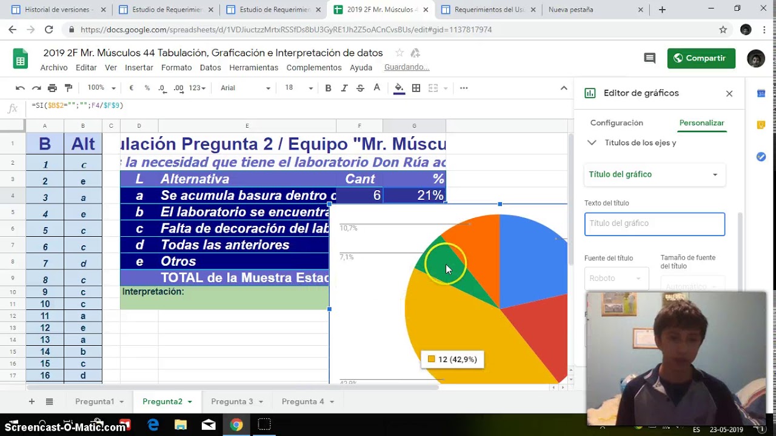Screen dimensions: 776x436
Task: Switch to the Pregunta 3 sheet tab
Action: (236, 401)
